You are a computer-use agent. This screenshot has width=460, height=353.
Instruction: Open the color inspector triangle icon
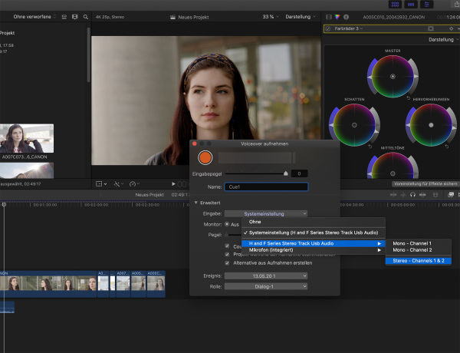tap(337, 17)
